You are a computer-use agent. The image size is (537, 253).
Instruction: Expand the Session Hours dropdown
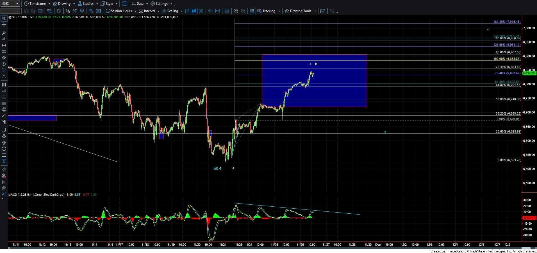[x=135, y=11]
